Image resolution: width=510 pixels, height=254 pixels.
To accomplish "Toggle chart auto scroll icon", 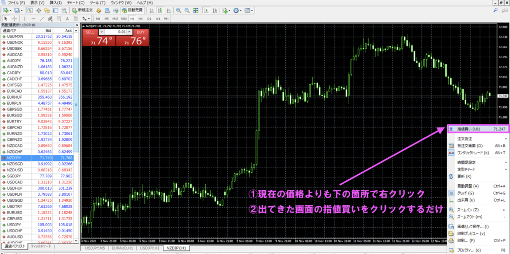I will [x=206, y=10].
